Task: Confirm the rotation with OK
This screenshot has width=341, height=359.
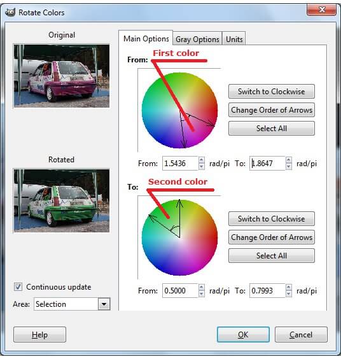Action: coord(243,335)
